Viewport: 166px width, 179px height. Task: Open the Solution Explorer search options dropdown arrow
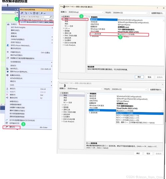click(x=52, y=17)
